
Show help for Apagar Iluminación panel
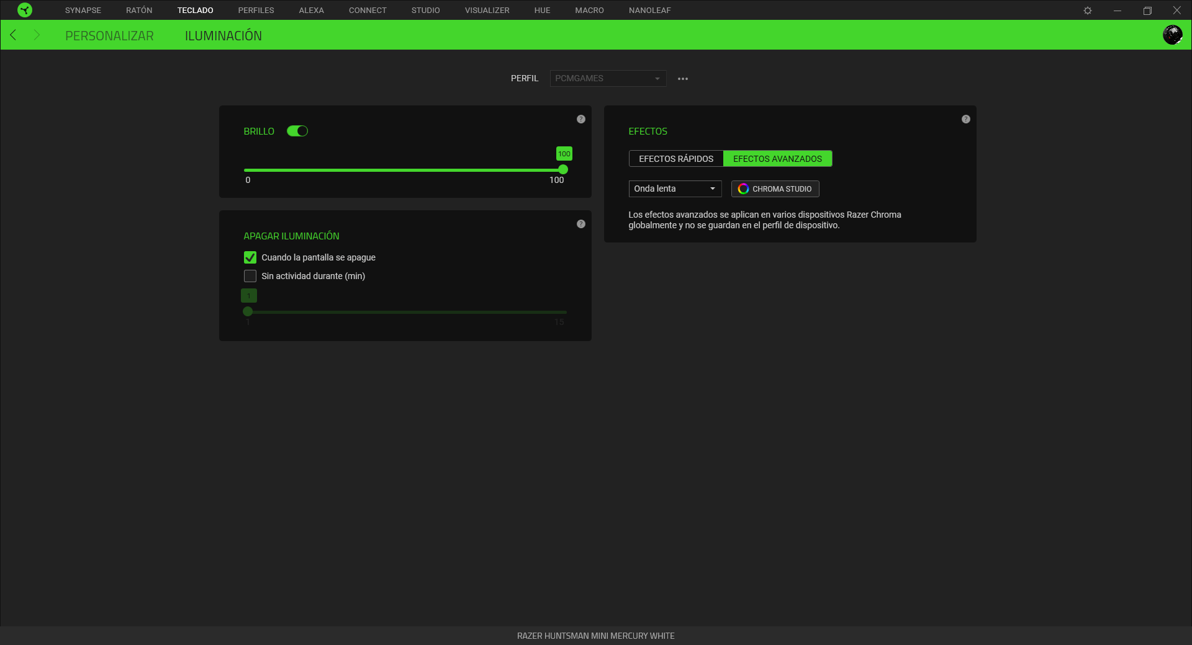[x=581, y=224]
